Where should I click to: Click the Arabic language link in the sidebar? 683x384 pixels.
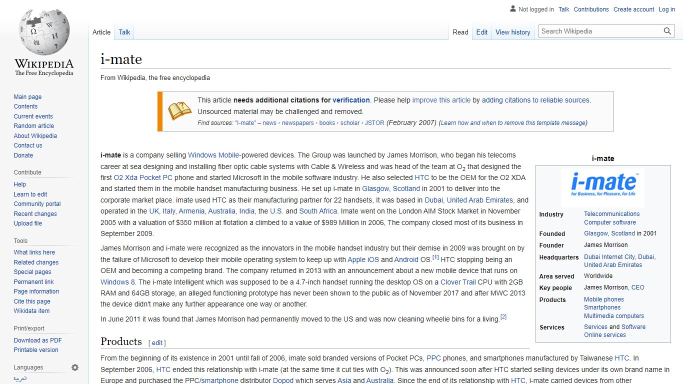tap(20, 378)
